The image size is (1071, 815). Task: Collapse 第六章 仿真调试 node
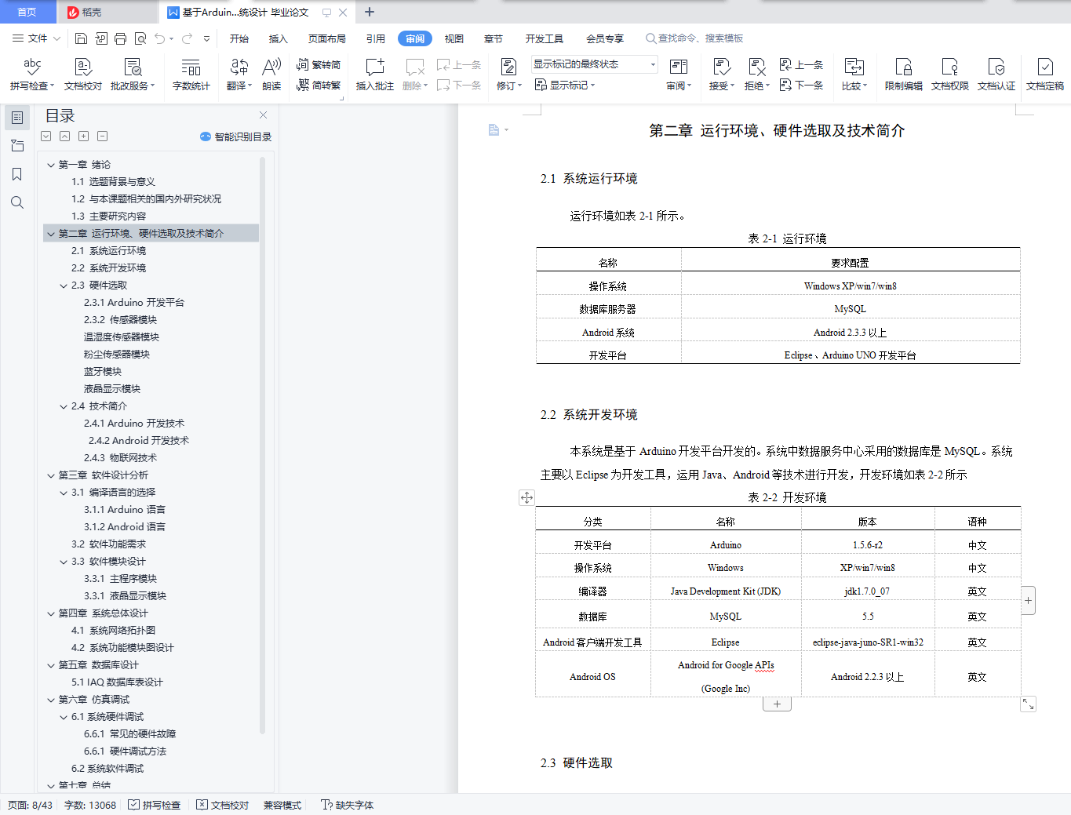tap(51, 700)
